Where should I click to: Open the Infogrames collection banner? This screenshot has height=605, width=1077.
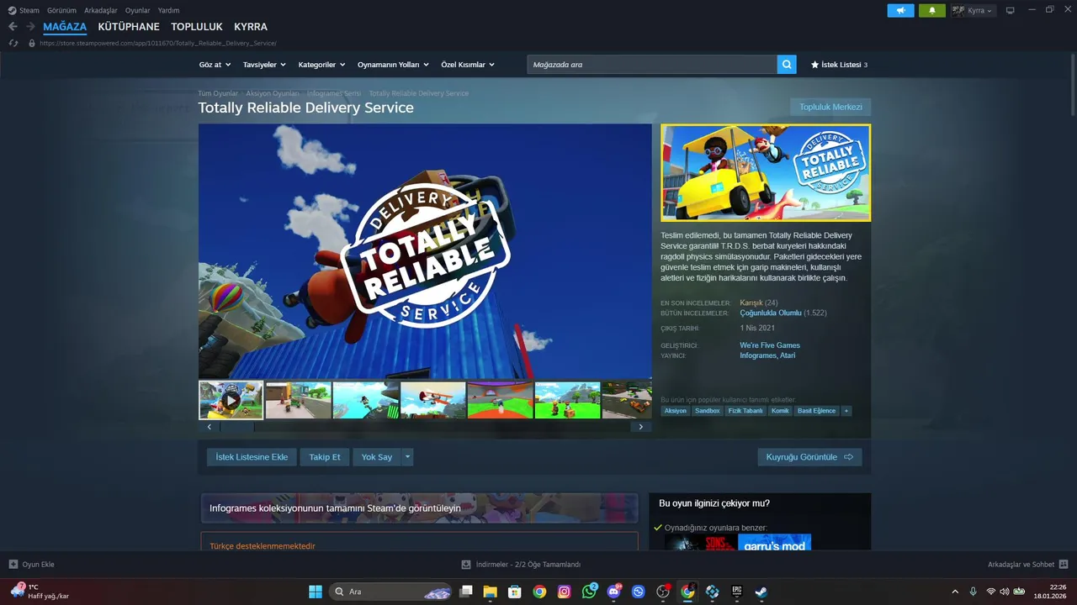[x=419, y=508]
